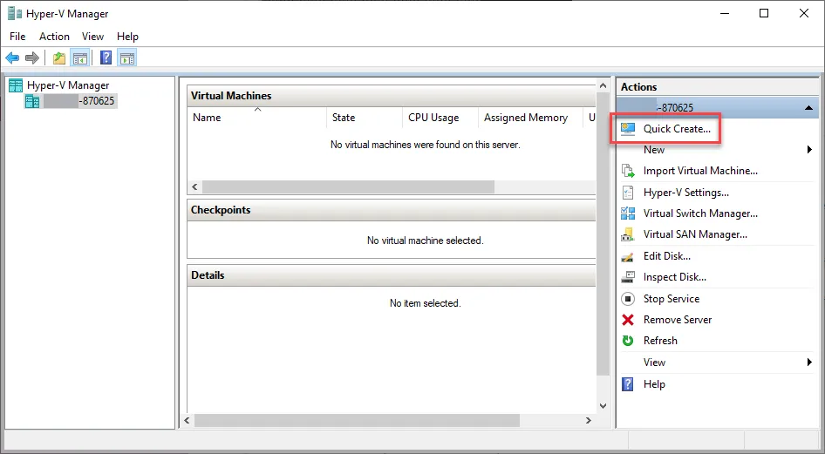The width and height of the screenshot is (825, 454).
Task: Open the Help menu in menu bar
Action: click(127, 37)
